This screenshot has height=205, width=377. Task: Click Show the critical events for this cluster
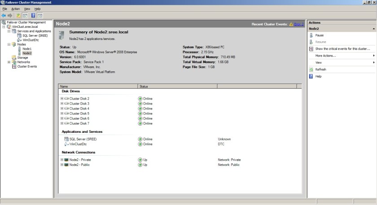pyautogui.click(x=342, y=48)
